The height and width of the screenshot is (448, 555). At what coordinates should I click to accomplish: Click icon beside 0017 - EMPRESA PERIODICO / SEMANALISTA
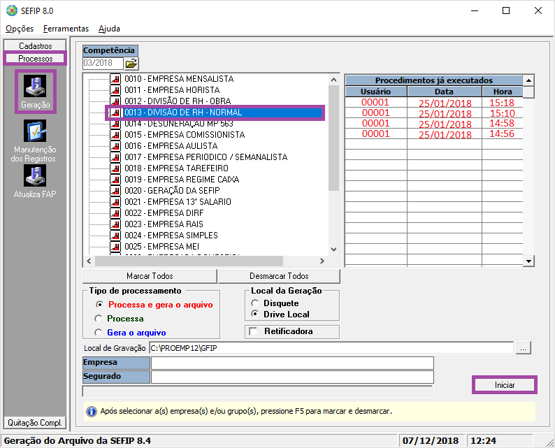[115, 157]
